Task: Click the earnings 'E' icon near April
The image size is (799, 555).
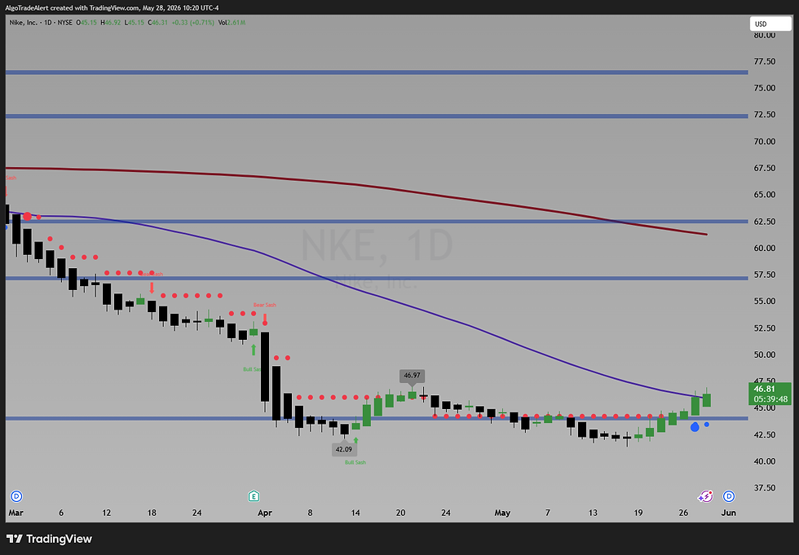Action: [254, 496]
